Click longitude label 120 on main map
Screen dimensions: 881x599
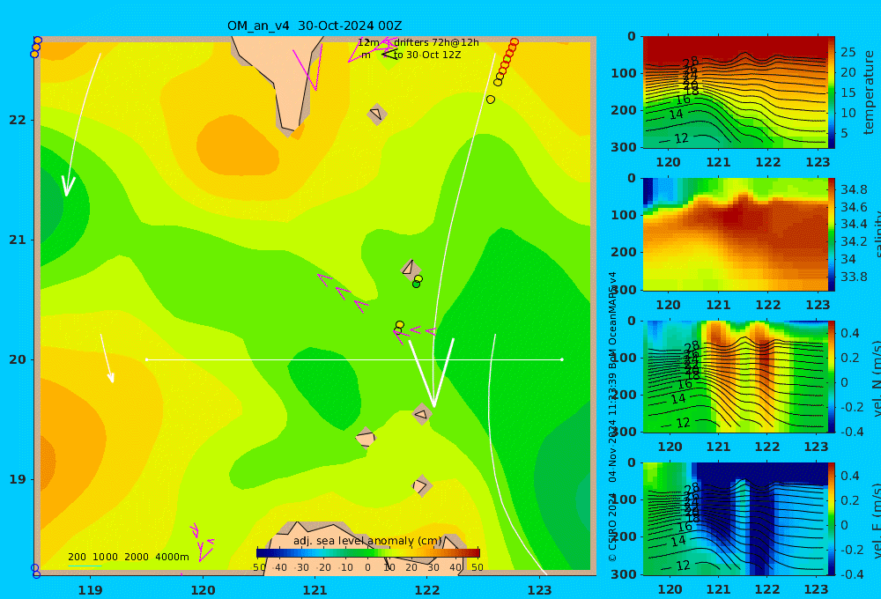203,590
